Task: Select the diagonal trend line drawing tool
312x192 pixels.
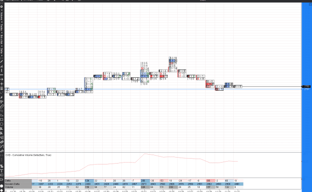Action: (1, 62)
